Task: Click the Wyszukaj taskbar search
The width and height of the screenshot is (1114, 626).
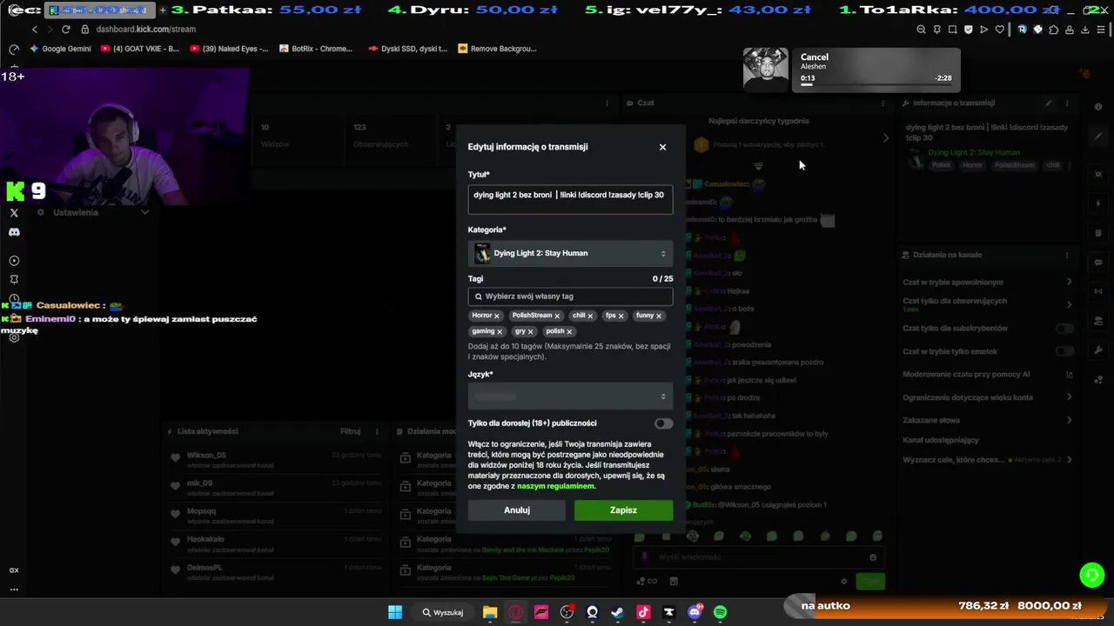Action: [443, 612]
